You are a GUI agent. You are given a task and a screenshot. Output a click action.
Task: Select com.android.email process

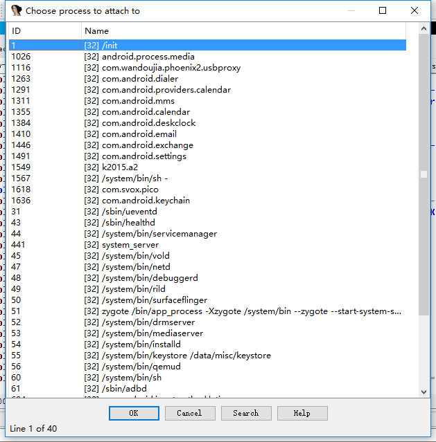[208, 134]
